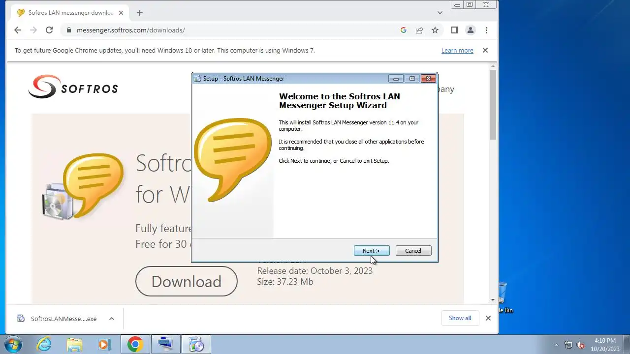Go forward in Chrome
This screenshot has height=354, width=630.
pyautogui.click(x=33, y=30)
